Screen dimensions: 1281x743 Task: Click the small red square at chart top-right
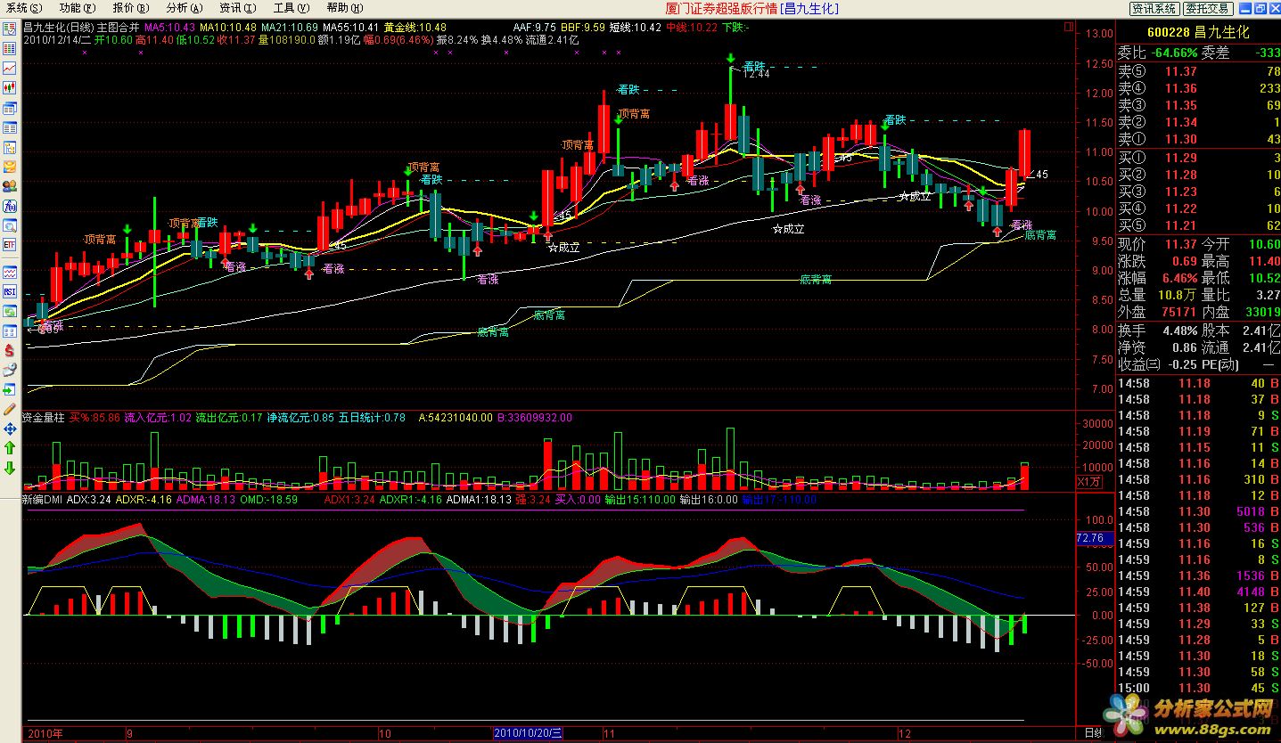(1071, 27)
